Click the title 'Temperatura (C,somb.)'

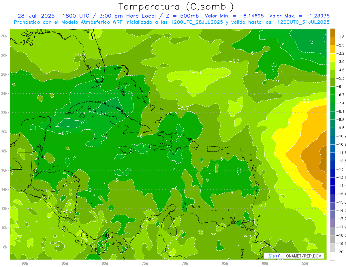click(x=176, y=7)
